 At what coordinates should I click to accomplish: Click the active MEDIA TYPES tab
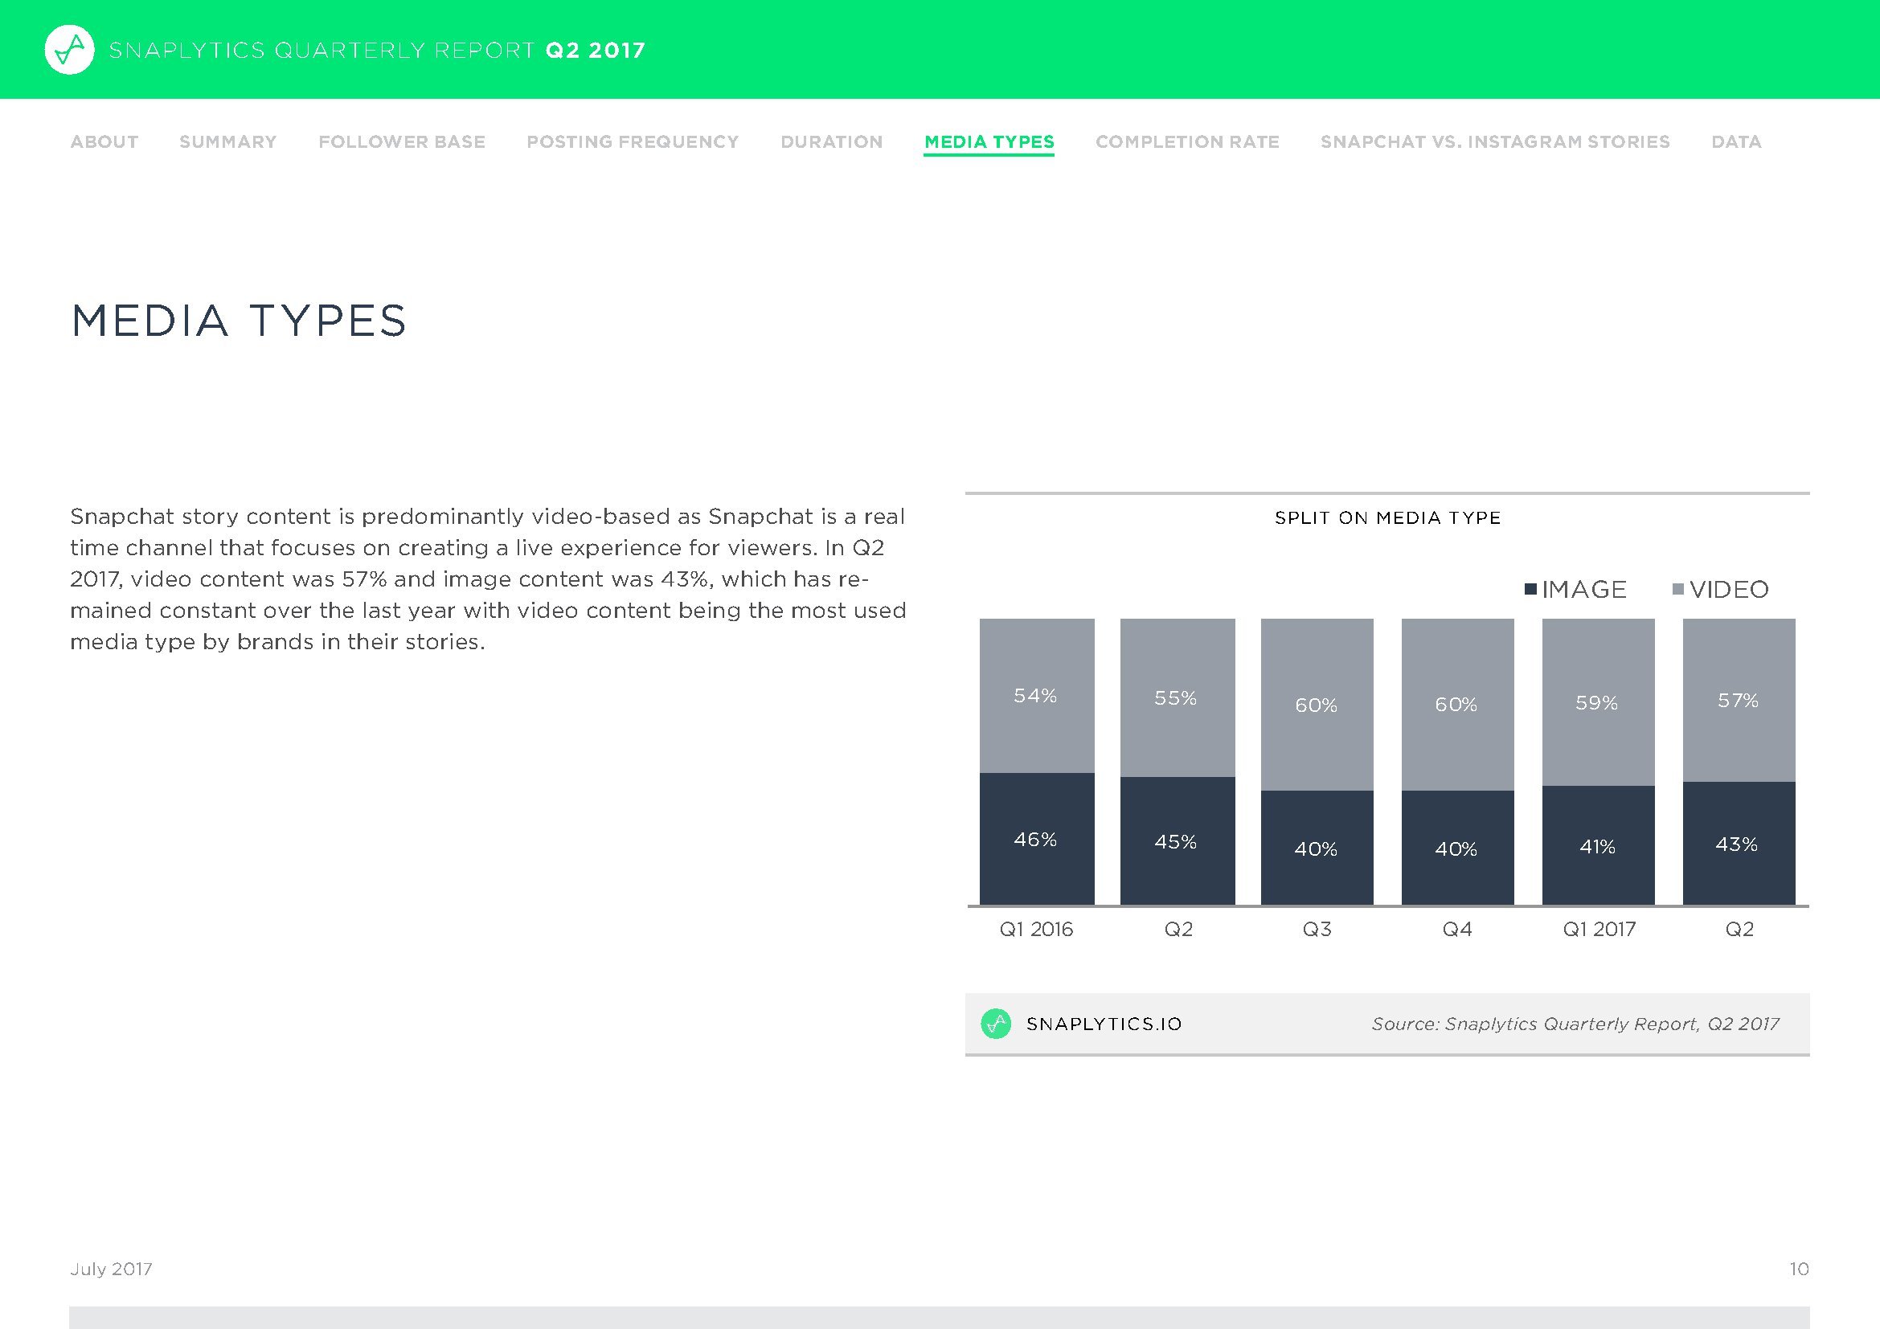[989, 141]
